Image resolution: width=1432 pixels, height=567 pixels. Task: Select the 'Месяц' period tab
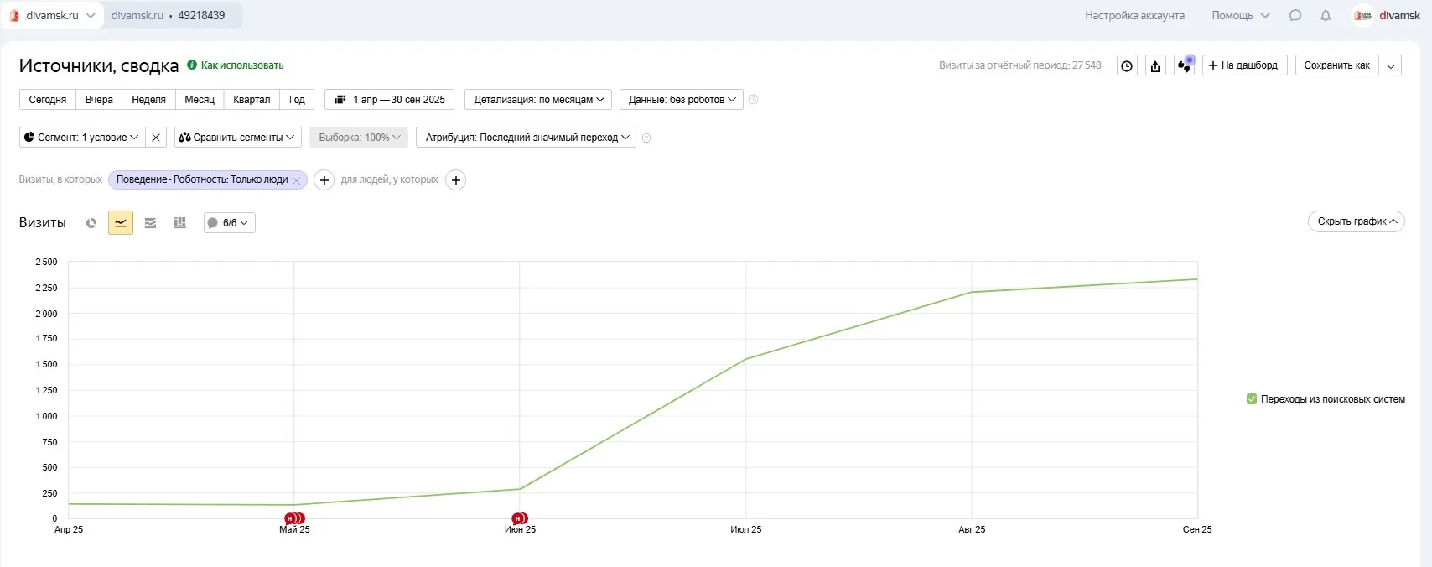tap(200, 100)
